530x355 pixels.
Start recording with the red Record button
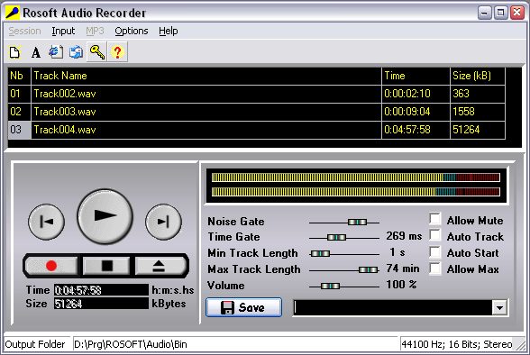coord(51,266)
